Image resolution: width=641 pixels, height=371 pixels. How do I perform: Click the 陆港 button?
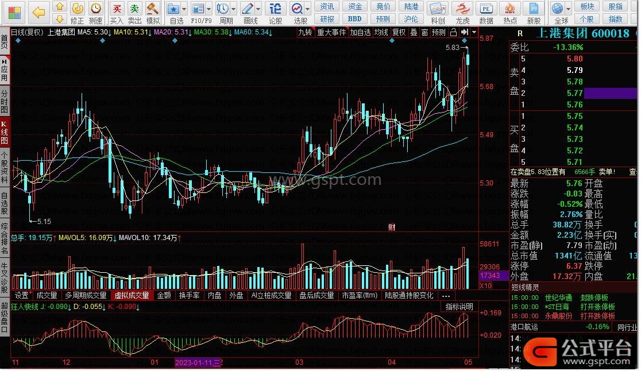[411, 6]
